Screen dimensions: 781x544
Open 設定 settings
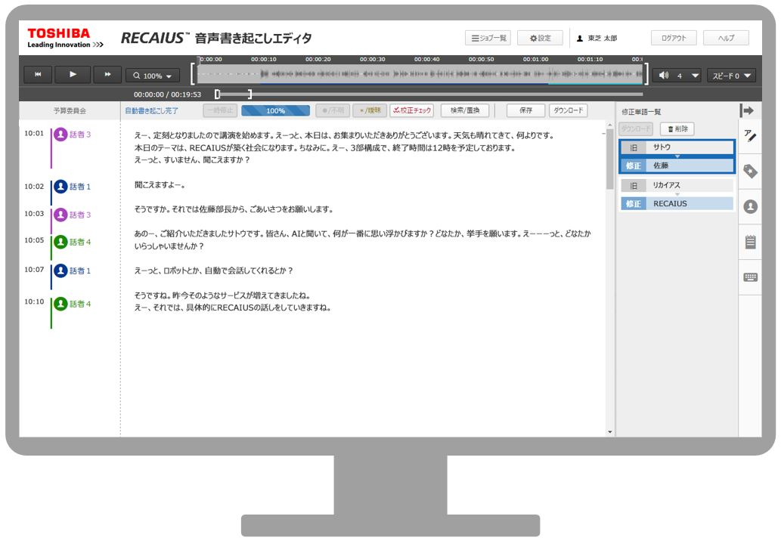click(540, 39)
